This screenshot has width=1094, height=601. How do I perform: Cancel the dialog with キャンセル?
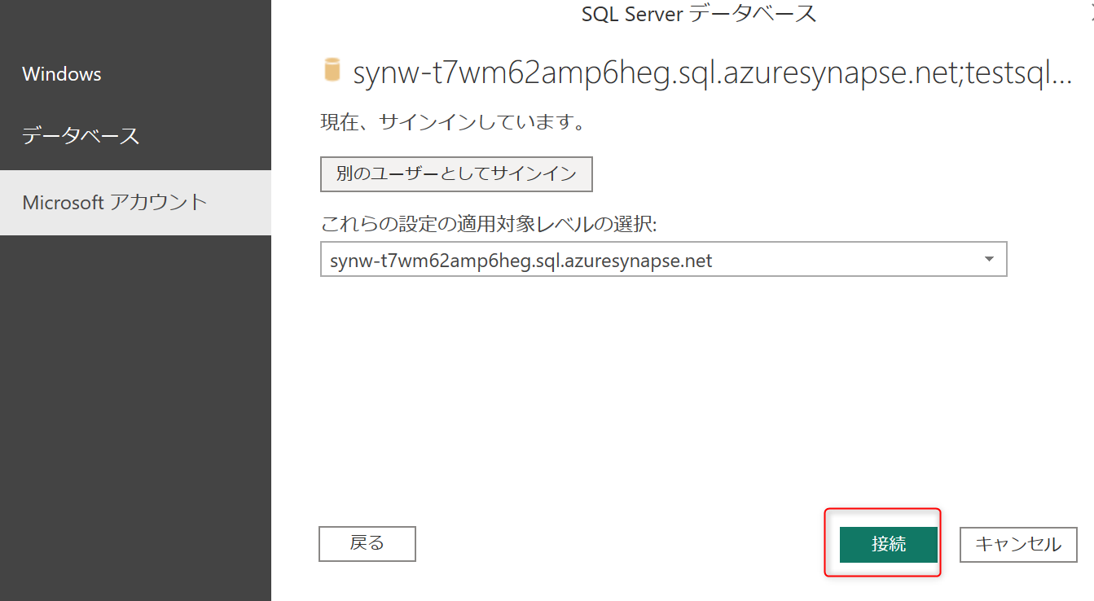(1017, 544)
